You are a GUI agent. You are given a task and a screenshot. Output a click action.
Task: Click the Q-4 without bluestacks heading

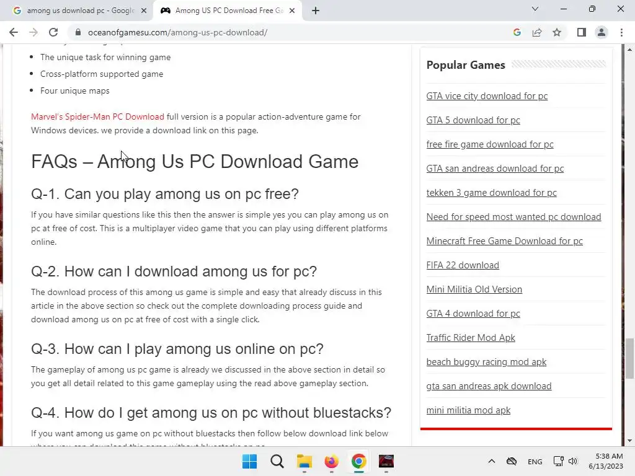point(211,413)
